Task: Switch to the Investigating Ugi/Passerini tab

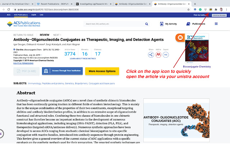Action: (94, 4)
